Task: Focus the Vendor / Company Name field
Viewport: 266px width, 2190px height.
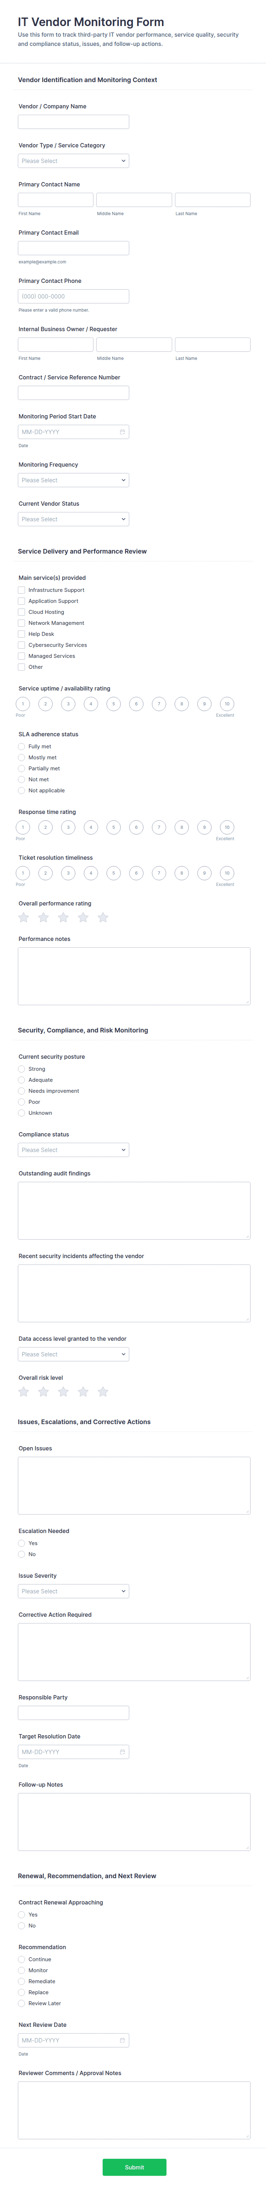Action: 73,122
